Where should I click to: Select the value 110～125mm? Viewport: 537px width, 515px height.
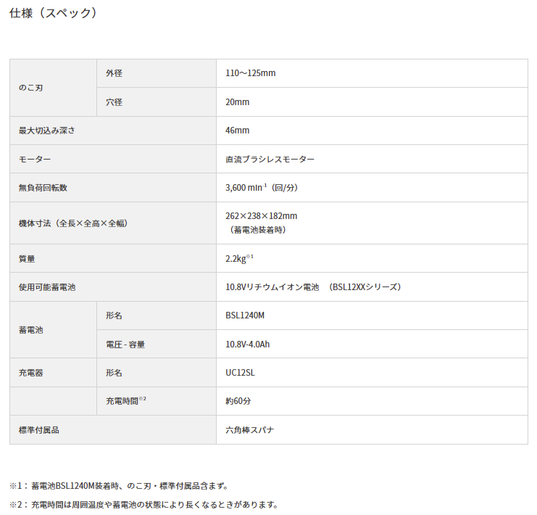point(250,73)
